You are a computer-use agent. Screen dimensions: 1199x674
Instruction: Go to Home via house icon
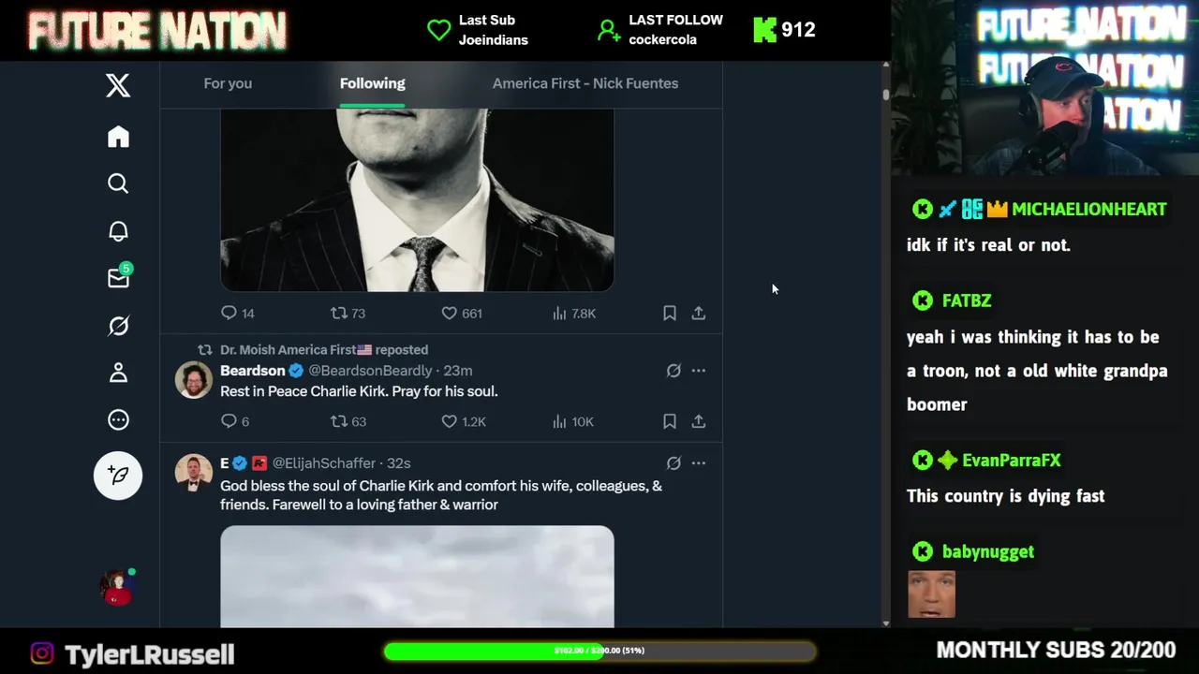point(118,137)
